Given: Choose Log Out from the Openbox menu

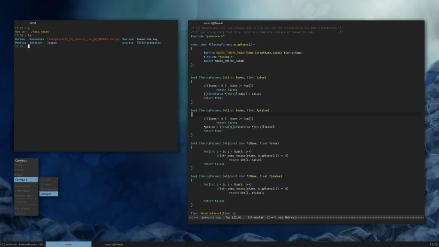Looking at the screenshot, I should click(x=20, y=213).
